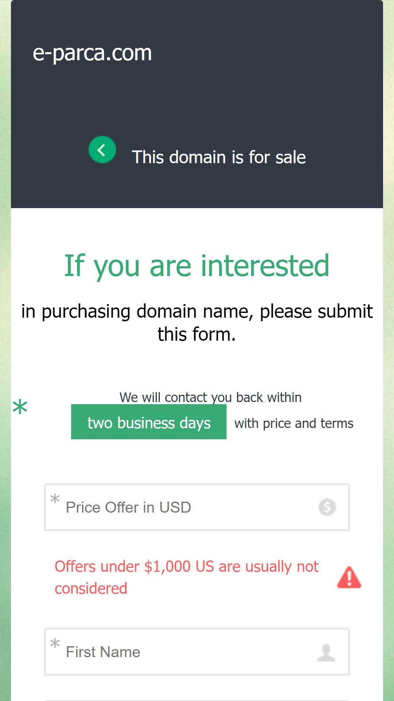This screenshot has height=701, width=394.
Task: Click the required asterisk in First Name field
Action: (55, 643)
